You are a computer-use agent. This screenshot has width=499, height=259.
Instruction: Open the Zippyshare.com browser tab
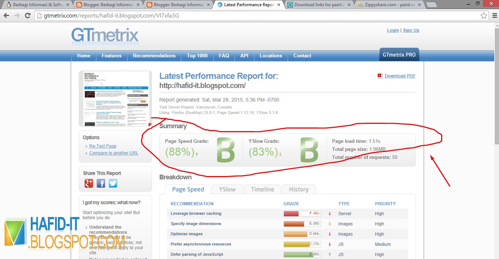click(x=388, y=5)
